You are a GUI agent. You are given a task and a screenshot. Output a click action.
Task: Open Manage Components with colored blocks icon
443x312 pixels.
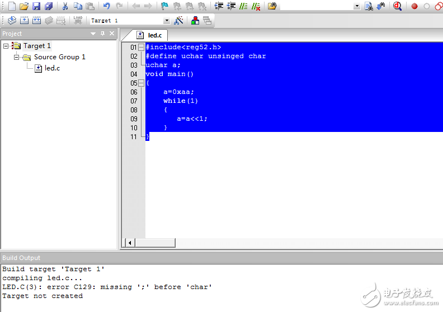(195, 20)
